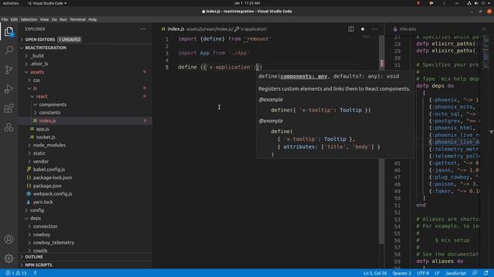Open the system tray status menu
Viewport: 494px width, 277px height.
478,3
